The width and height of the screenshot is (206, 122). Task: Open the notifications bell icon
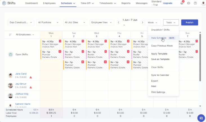pos(182,3)
